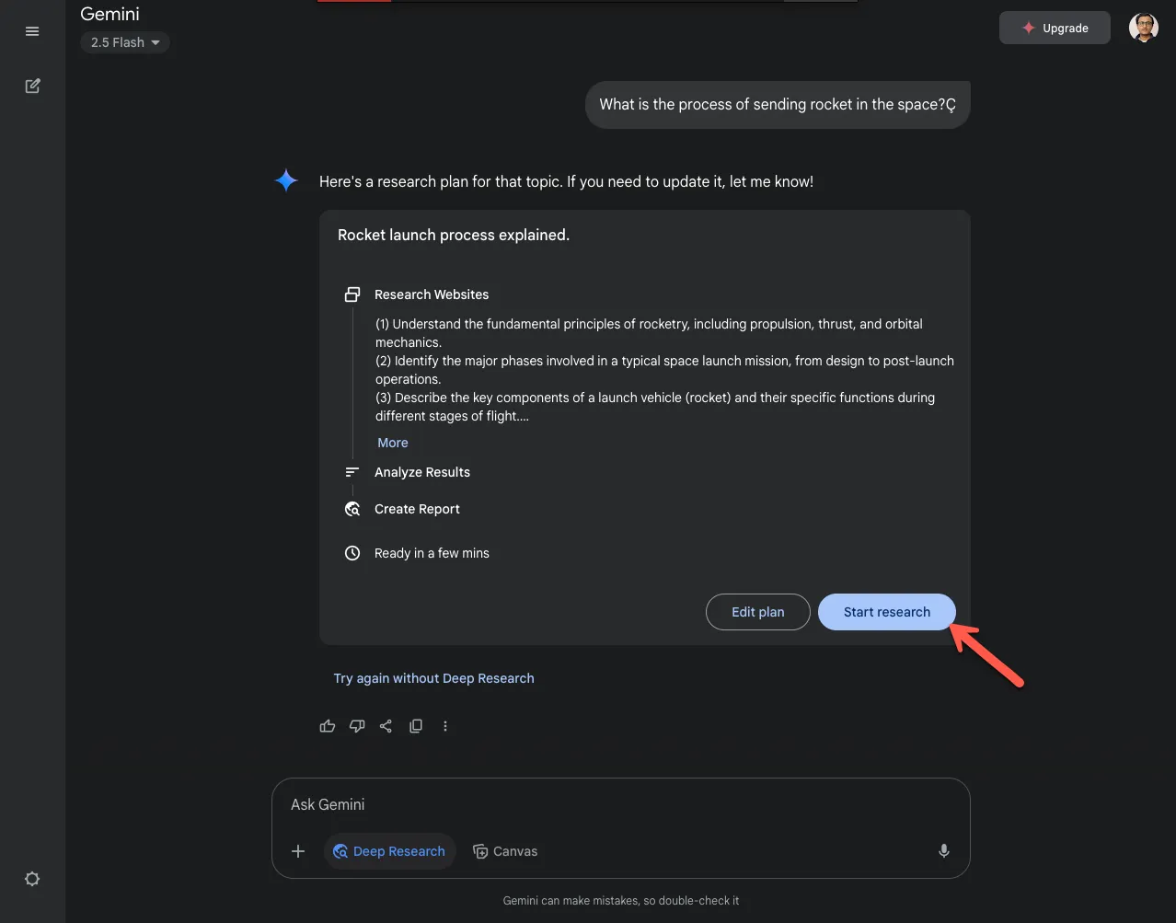Click the Ready in a few mins text
This screenshot has height=923, width=1176.
pos(432,553)
